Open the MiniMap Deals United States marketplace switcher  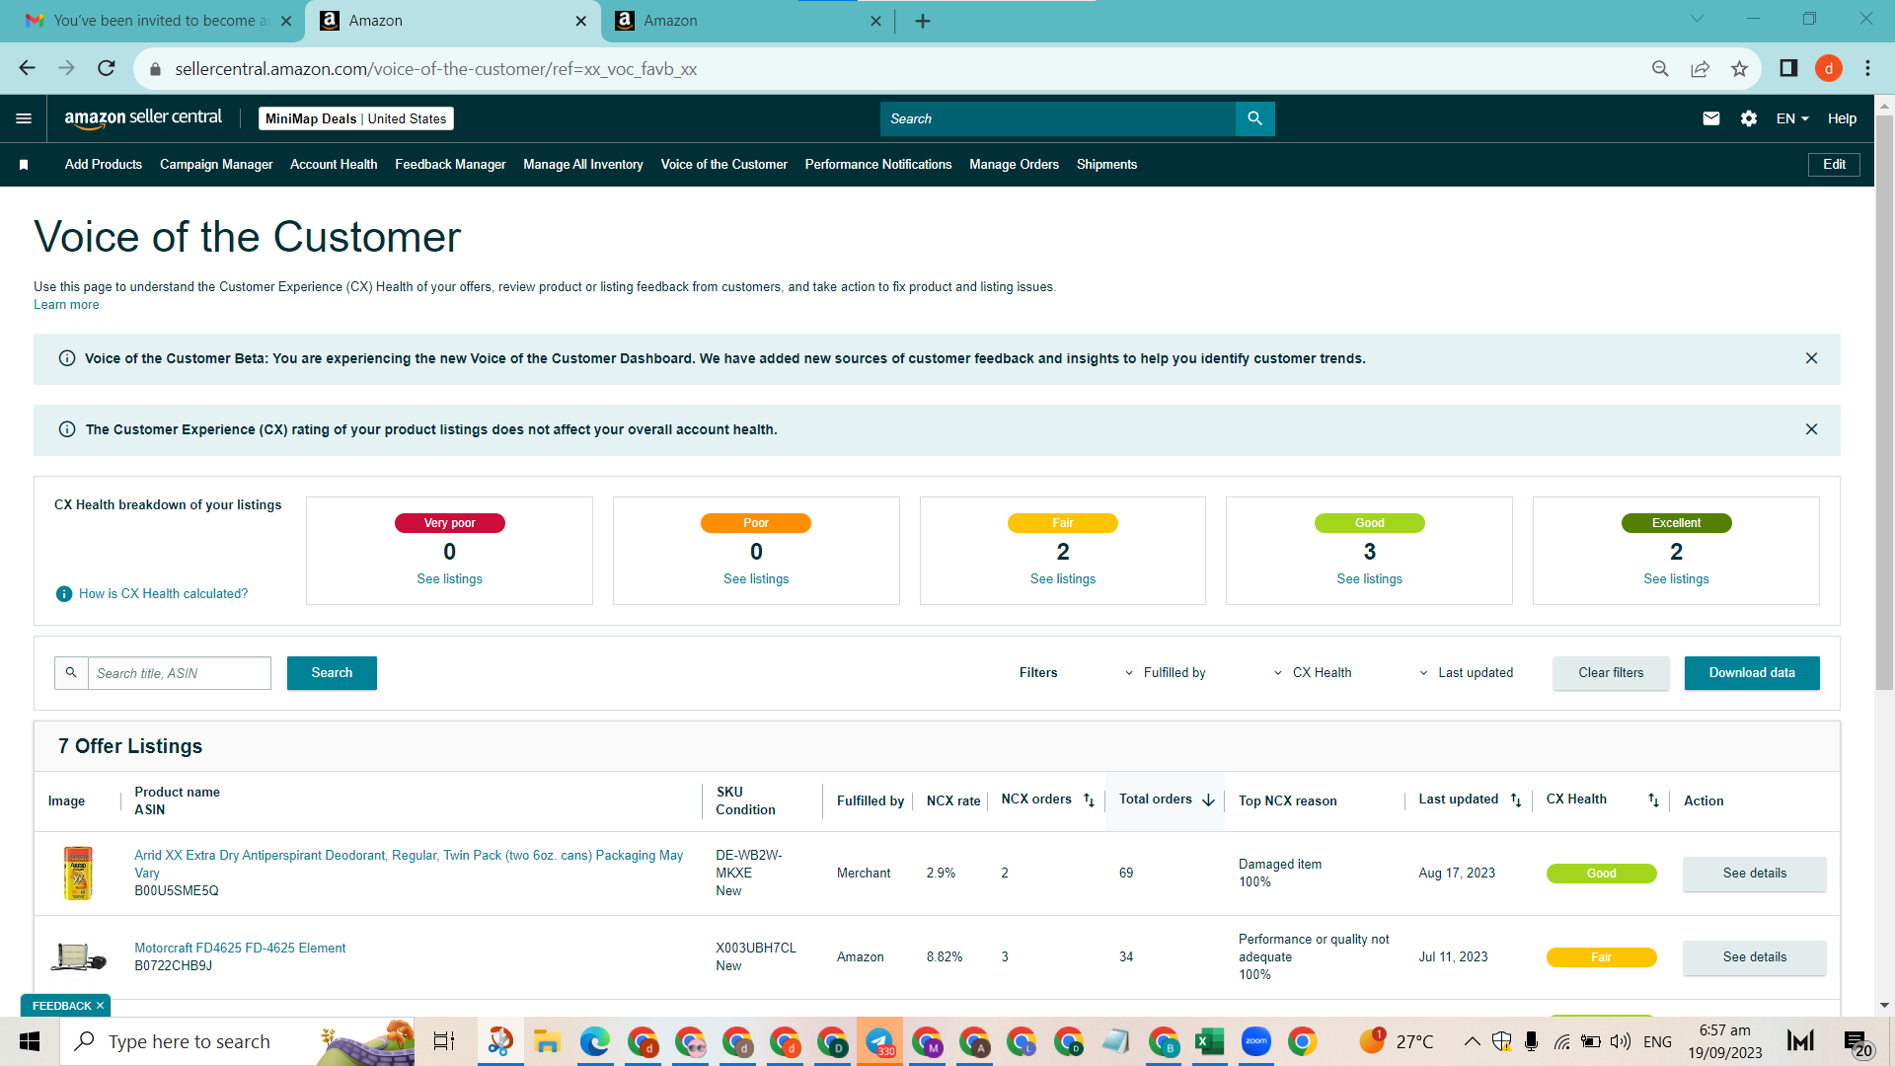click(x=355, y=118)
